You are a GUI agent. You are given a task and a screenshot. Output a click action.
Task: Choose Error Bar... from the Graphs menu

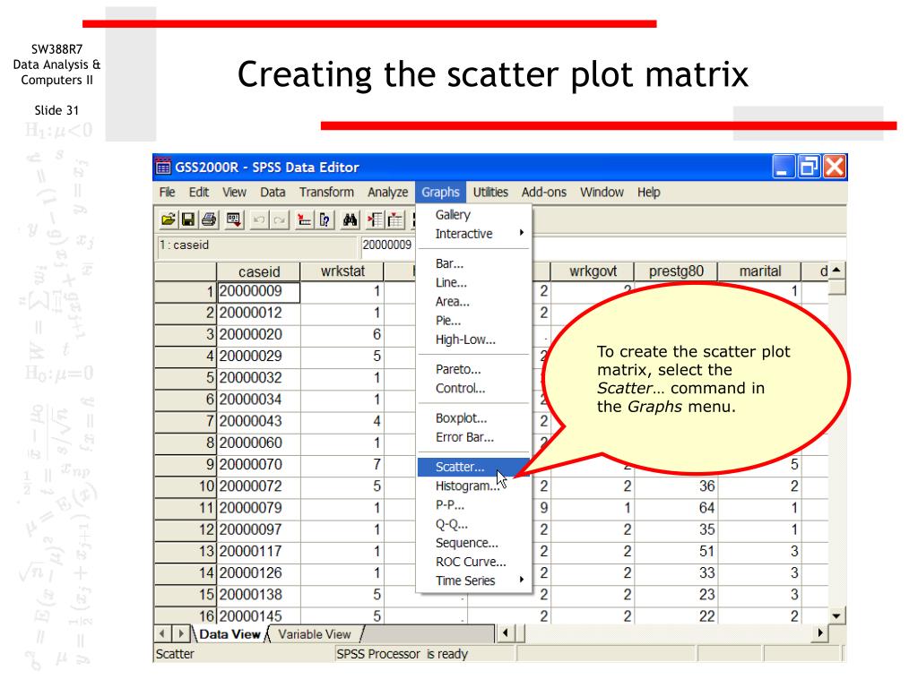pyautogui.click(x=473, y=437)
